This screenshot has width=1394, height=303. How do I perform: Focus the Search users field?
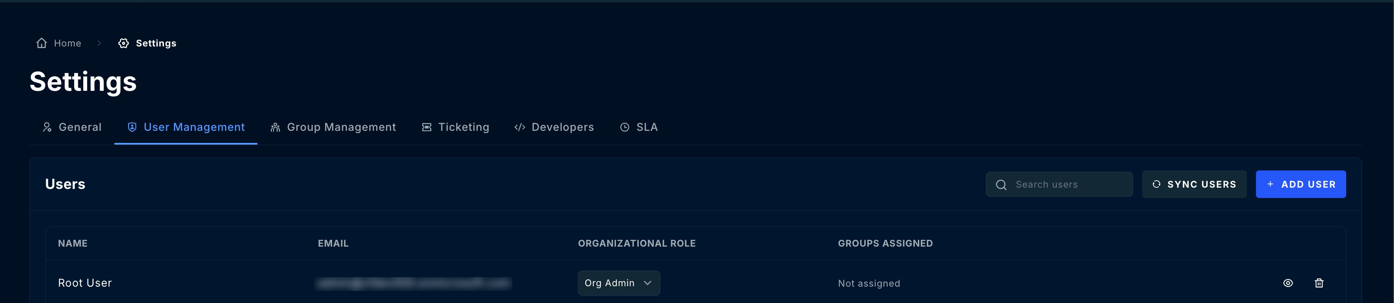point(1059,184)
